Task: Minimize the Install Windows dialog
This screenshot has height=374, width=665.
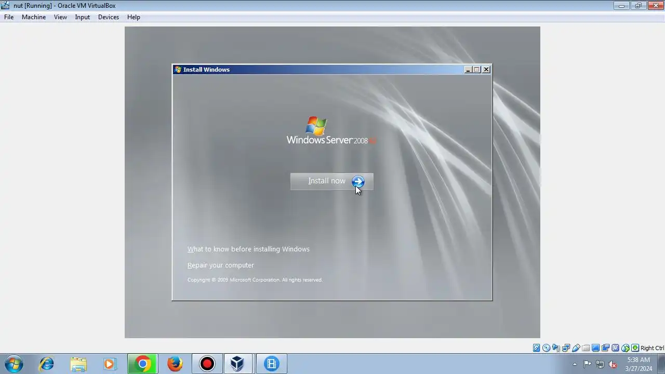Action: [468, 70]
